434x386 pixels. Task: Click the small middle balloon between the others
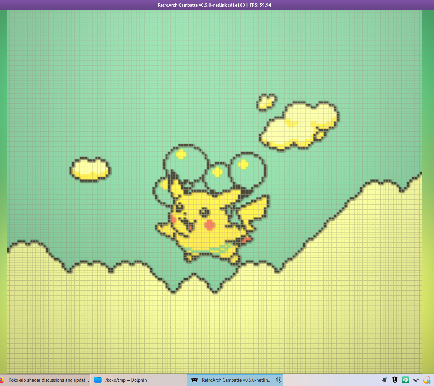point(217,174)
